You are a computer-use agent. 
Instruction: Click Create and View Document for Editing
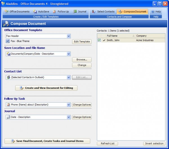coord(46,88)
